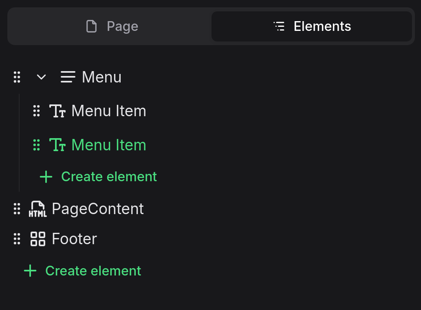Click the bottom Create element link
Viewport: 421px width, 310px height.
[x=93, y=271]
